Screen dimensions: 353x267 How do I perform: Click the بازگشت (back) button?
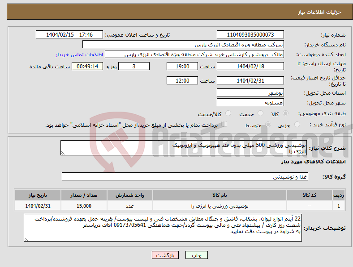pos(165,255)
